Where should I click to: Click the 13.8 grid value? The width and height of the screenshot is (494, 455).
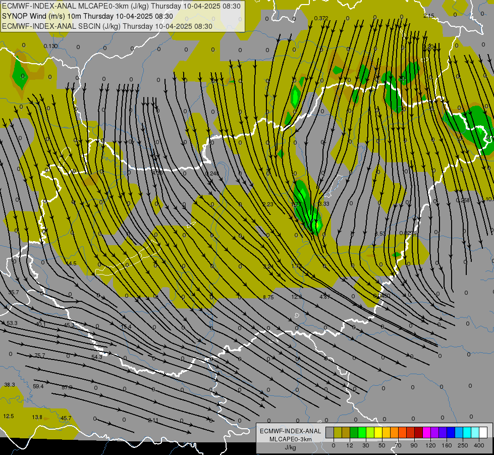pos(37,417)
